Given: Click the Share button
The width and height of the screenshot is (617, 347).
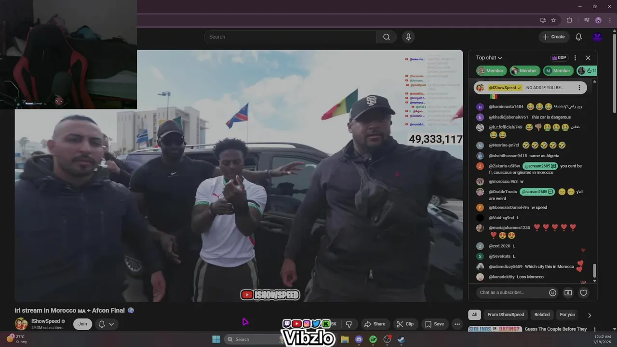Looking at the screenshot, I should click(x=375, y=324).
